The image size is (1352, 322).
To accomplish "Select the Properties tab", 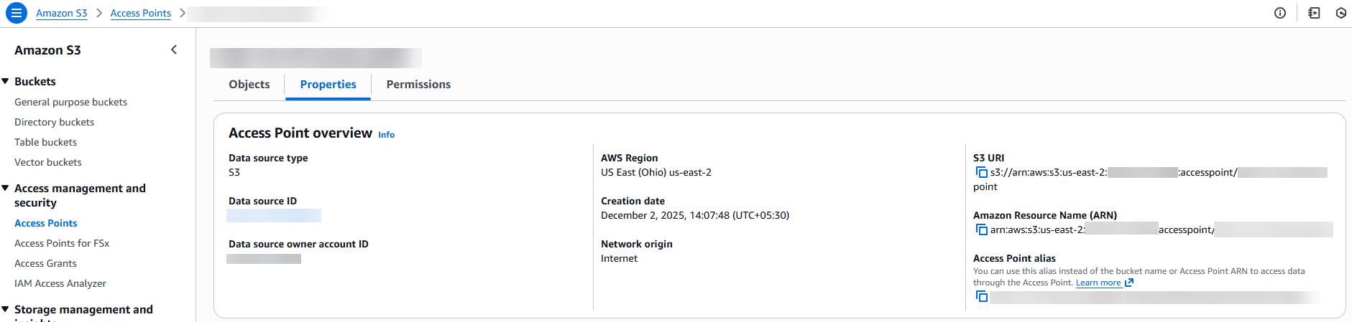I will [x=328, y=85].
